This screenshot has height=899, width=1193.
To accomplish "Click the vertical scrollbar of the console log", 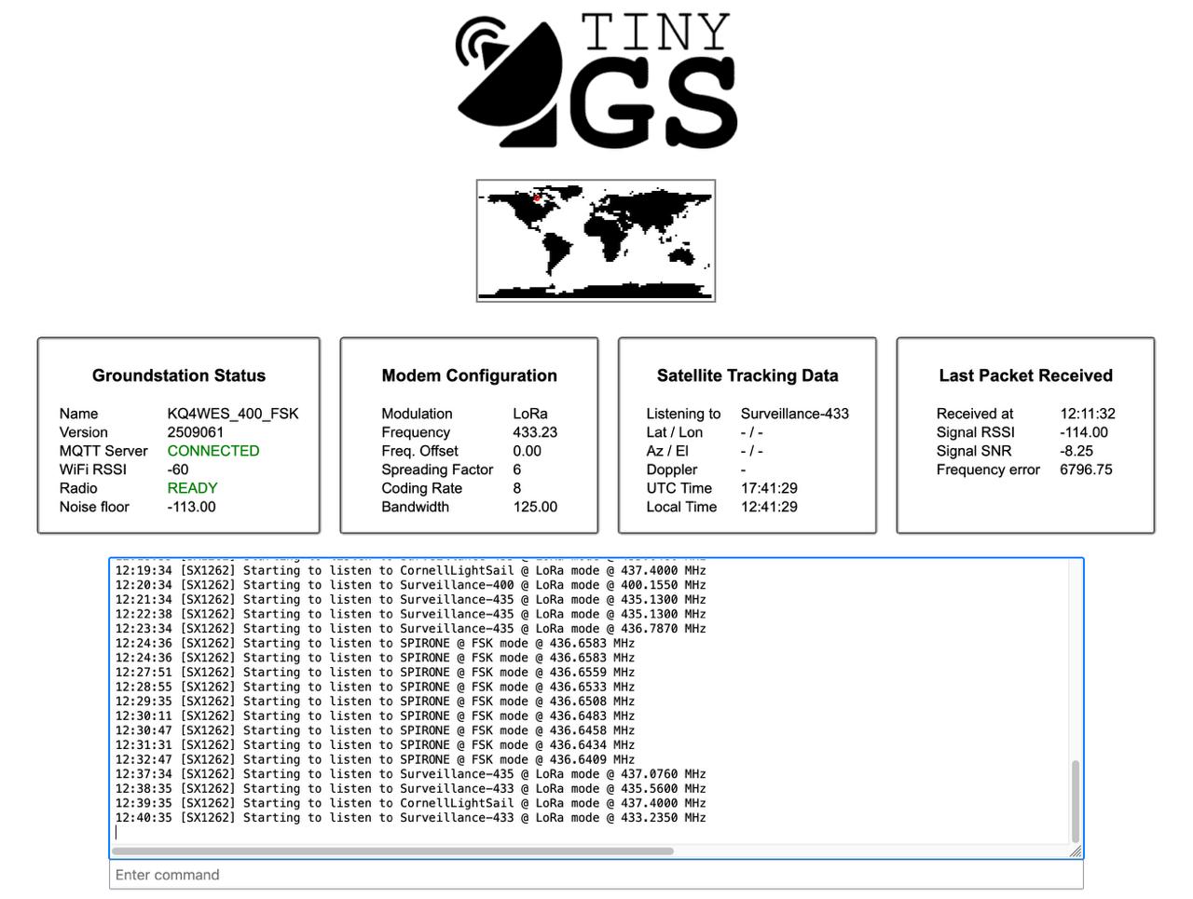I will point(1076,801).
